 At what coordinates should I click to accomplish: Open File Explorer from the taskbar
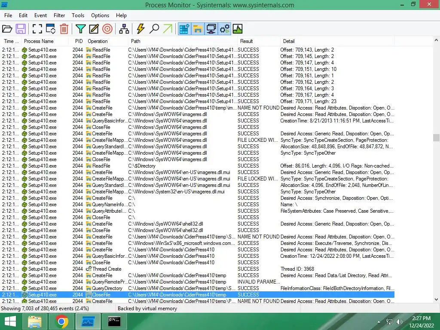pos(35,321)
